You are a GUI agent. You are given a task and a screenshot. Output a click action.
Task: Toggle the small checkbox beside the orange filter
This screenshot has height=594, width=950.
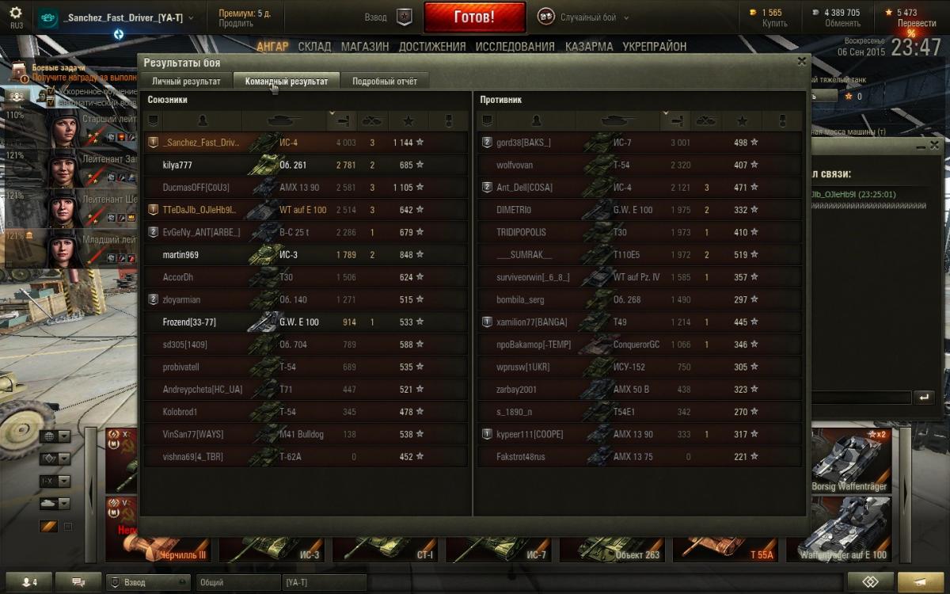[x=68, y=527]
